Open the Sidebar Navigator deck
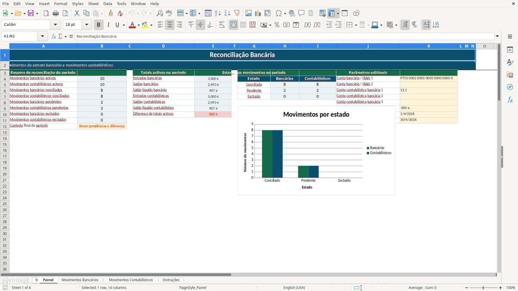The image size is (518, 291). [510, 88]
